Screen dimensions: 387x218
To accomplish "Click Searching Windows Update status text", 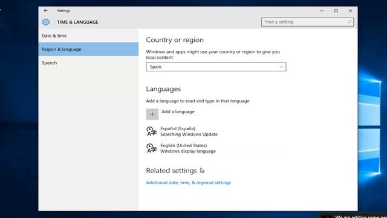I will [189, 134].
